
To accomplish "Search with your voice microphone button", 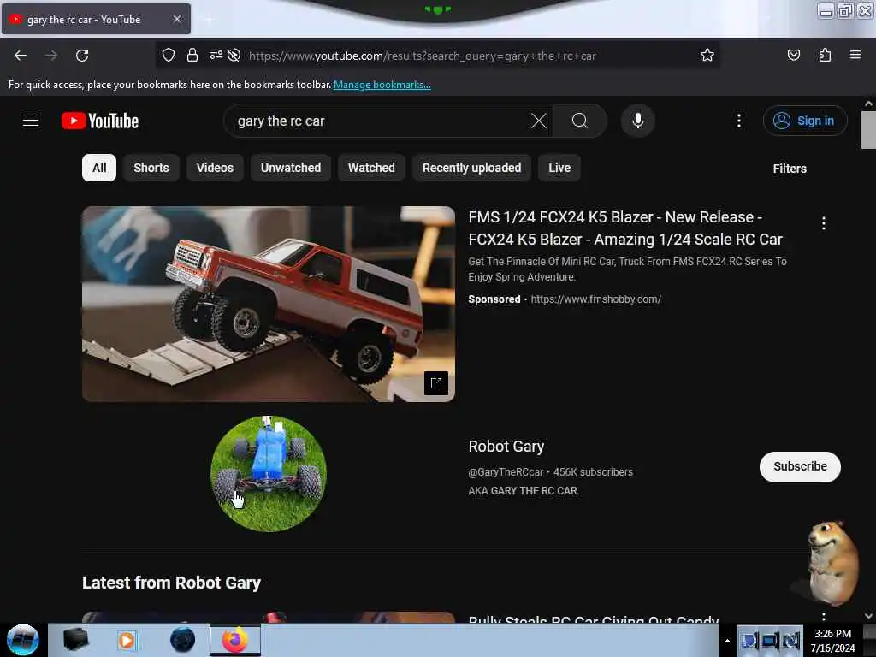I will pyautogui.click(x=637, y=121).
